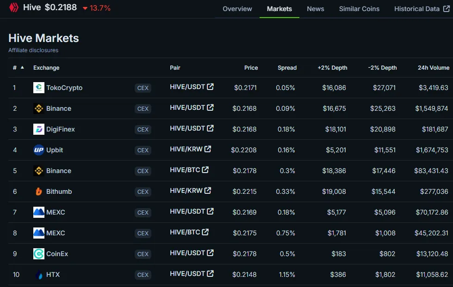Open external link icon for DigiFinex HIVE/USDT
The height and width of the screenshot is (287, 453).
211,128
